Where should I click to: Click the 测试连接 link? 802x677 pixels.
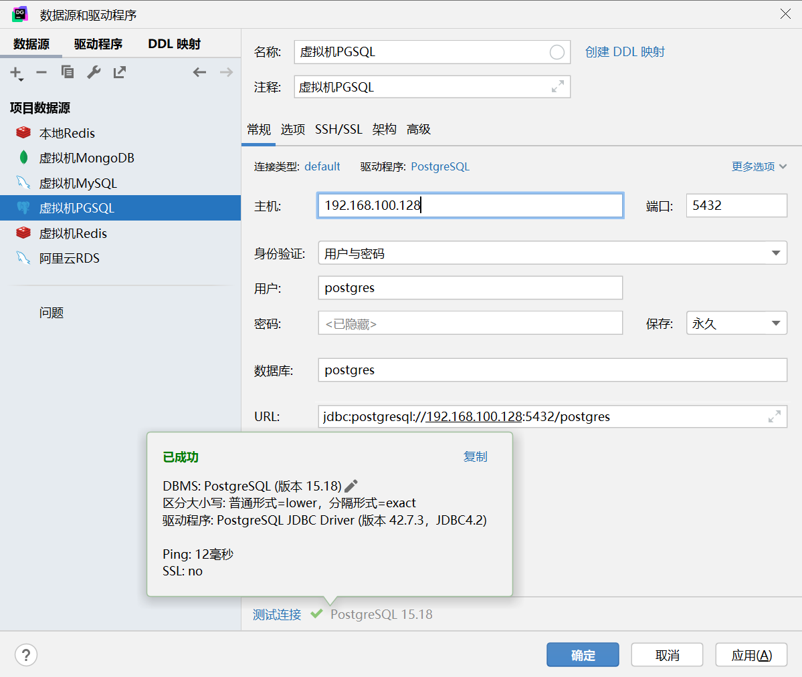277,614
